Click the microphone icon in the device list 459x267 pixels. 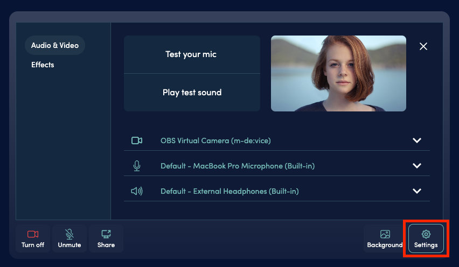click(137, 166)
